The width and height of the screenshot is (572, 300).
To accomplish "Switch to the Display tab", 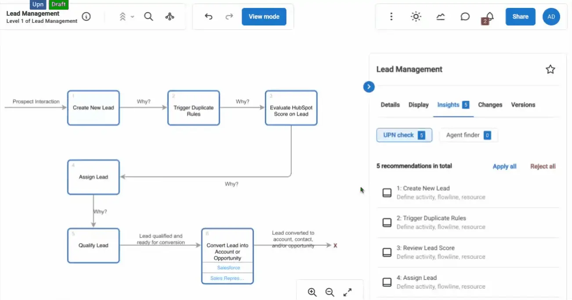I will click(x=418, y=105).
